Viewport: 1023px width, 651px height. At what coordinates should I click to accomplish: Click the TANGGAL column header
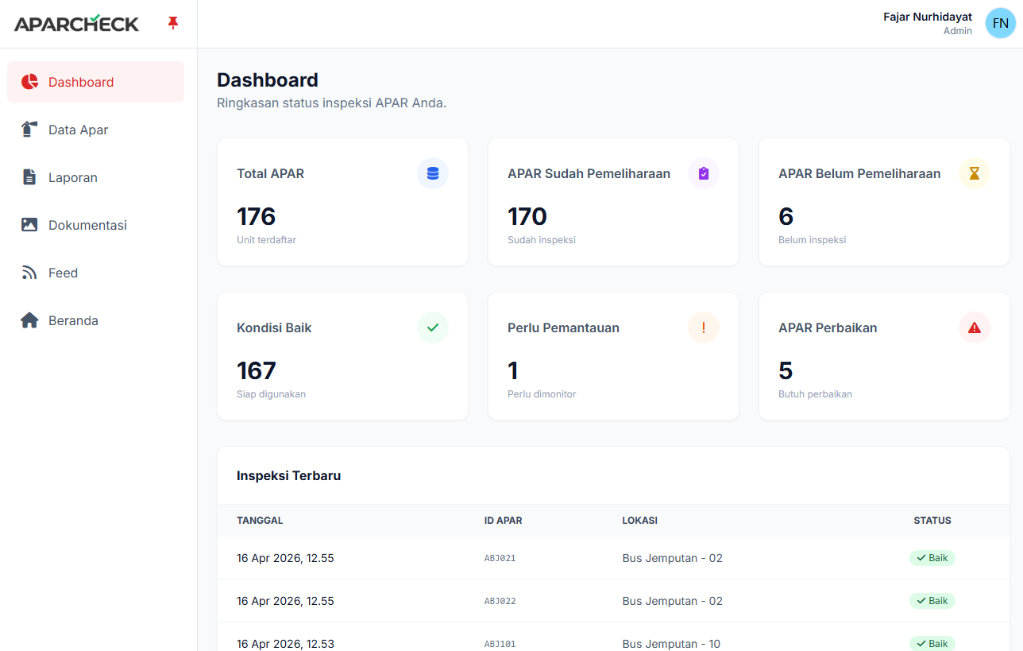260,521
